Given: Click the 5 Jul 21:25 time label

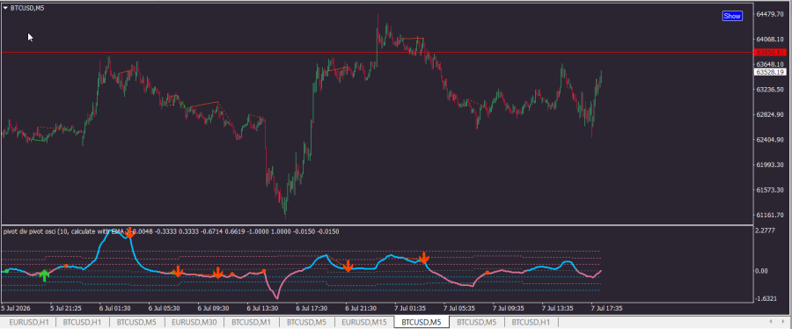Looking at the screenshot, I should [x=65, y=308].
